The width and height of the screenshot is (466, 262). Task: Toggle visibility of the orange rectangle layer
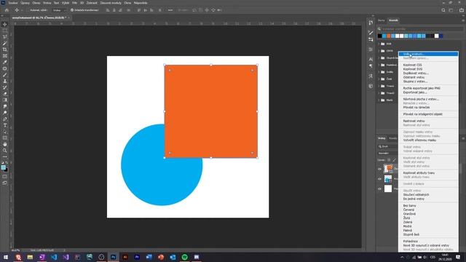point(379,169)
